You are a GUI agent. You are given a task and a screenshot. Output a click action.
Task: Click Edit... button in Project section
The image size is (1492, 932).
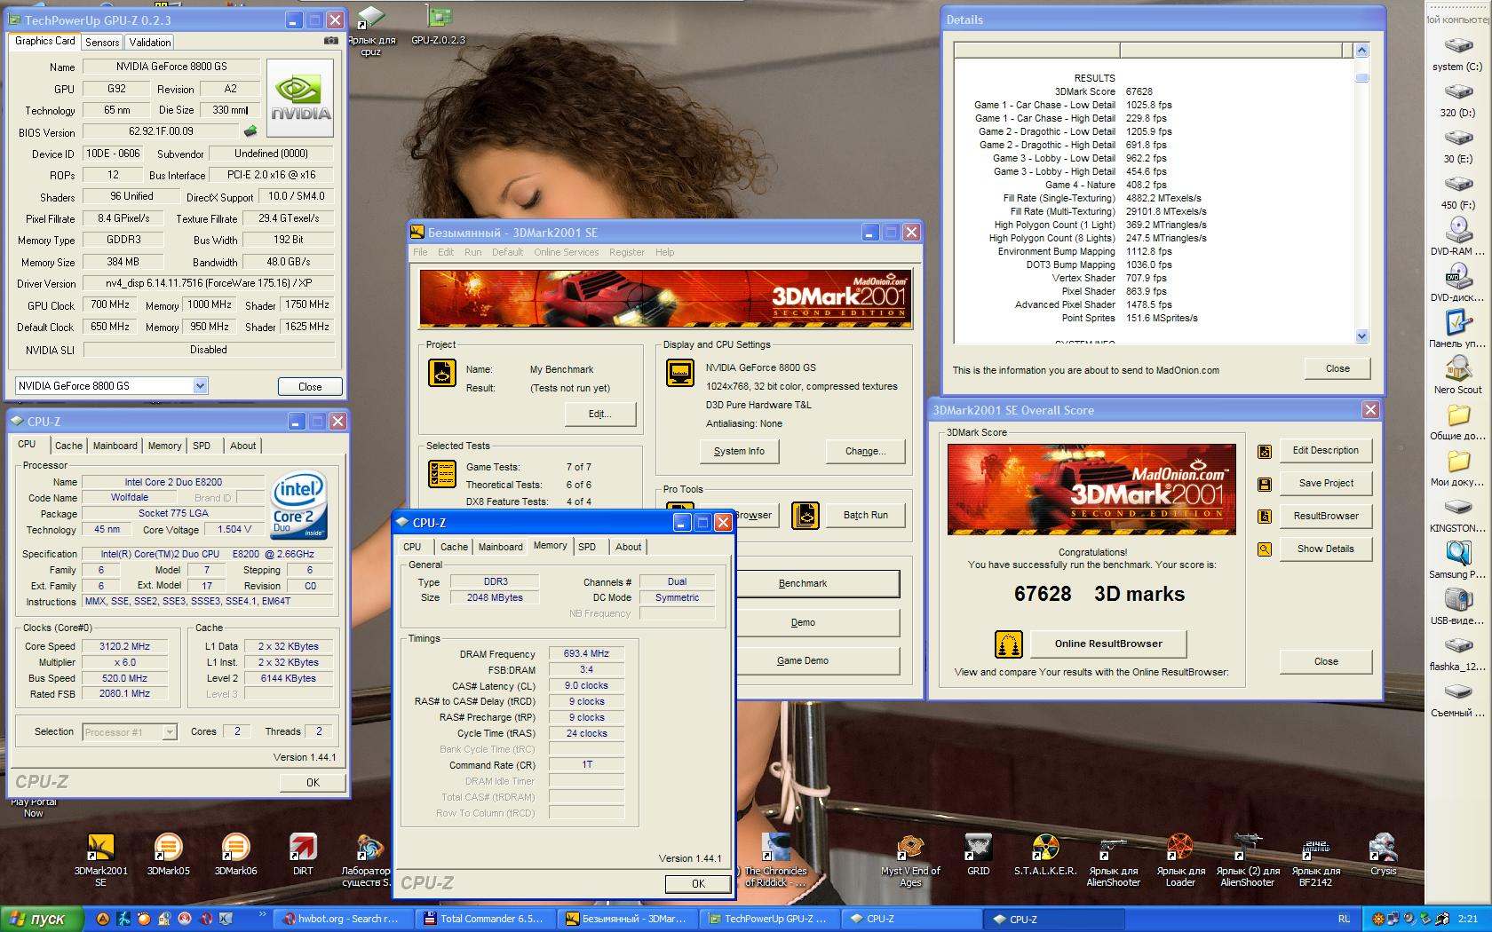(600, 414)
